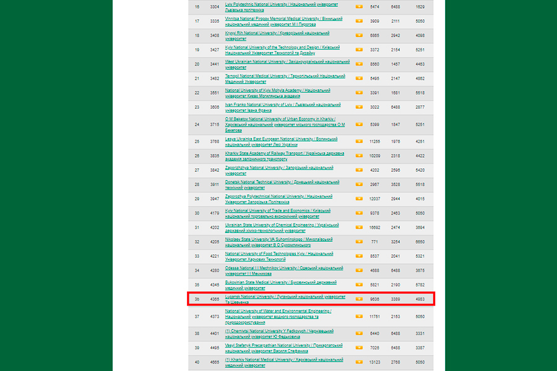This screenshot has width=557, height=371.
Task: Click ranking number 24 in Beketov University row
Action: (x=197, y=125)
